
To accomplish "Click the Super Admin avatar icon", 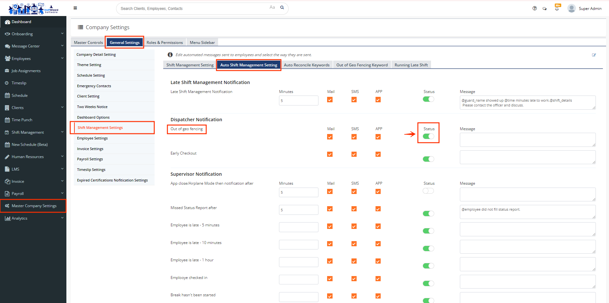I will tap(571, 8).
